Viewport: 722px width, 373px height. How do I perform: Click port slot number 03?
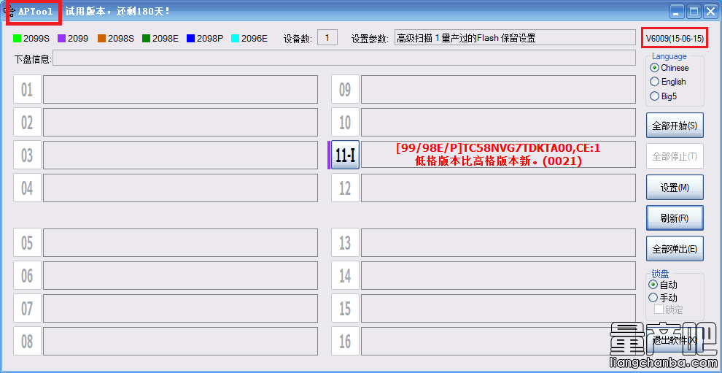coord(27,155)
